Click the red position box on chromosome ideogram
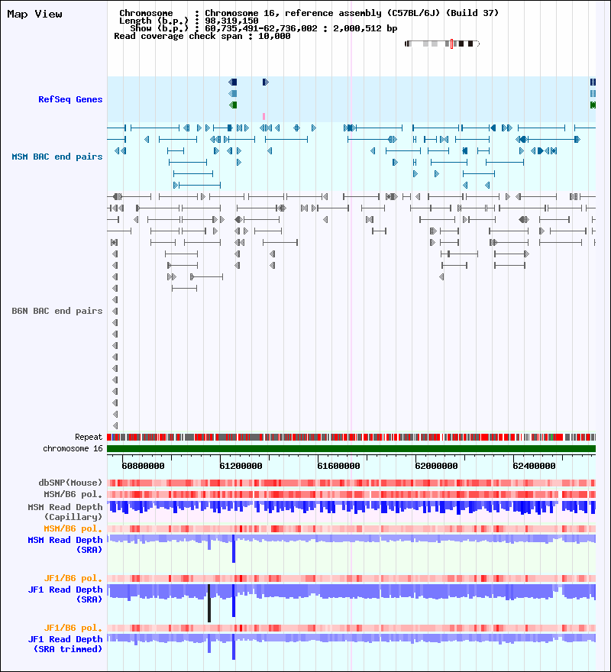The height and width of the screenshot is (672, 611). (451, 44)
